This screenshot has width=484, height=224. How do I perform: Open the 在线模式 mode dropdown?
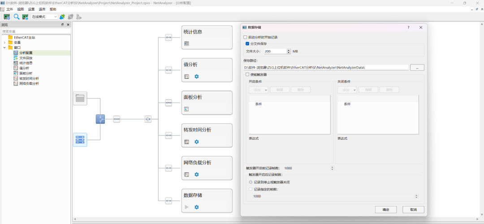44,17
